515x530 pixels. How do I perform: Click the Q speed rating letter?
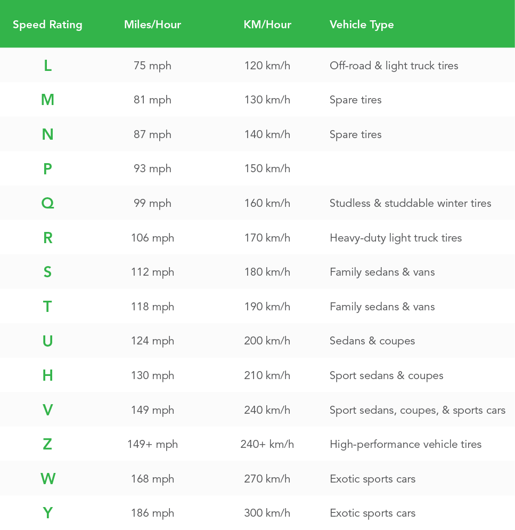[47, 203]
